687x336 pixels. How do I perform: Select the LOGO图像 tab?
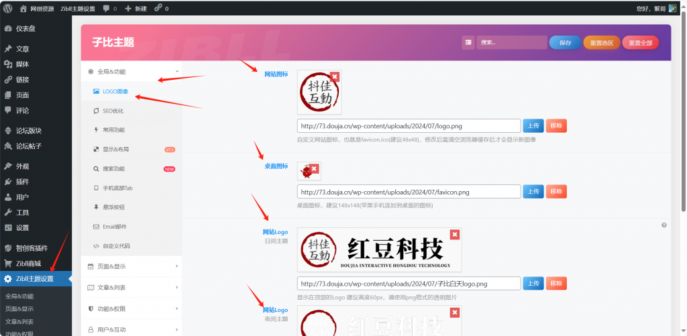click(x=131, y=92)
